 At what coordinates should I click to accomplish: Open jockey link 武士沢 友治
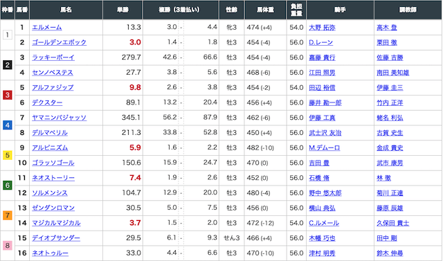point(325,133)
